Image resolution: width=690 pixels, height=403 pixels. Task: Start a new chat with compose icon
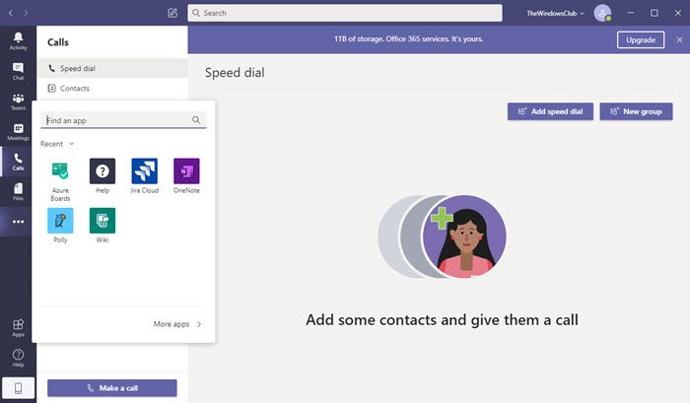click(x=172, y=13)
